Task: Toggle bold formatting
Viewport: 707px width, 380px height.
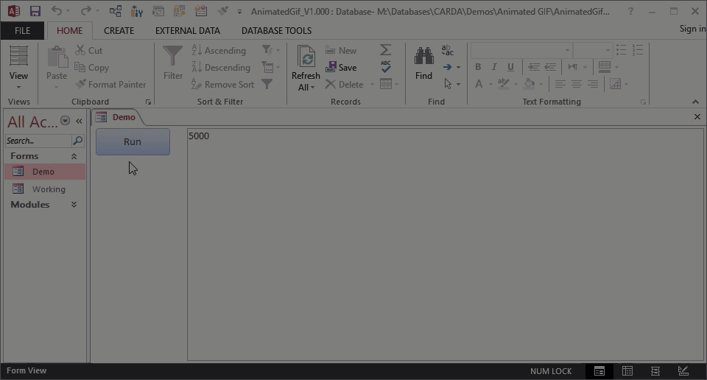Action: point(478,67)
